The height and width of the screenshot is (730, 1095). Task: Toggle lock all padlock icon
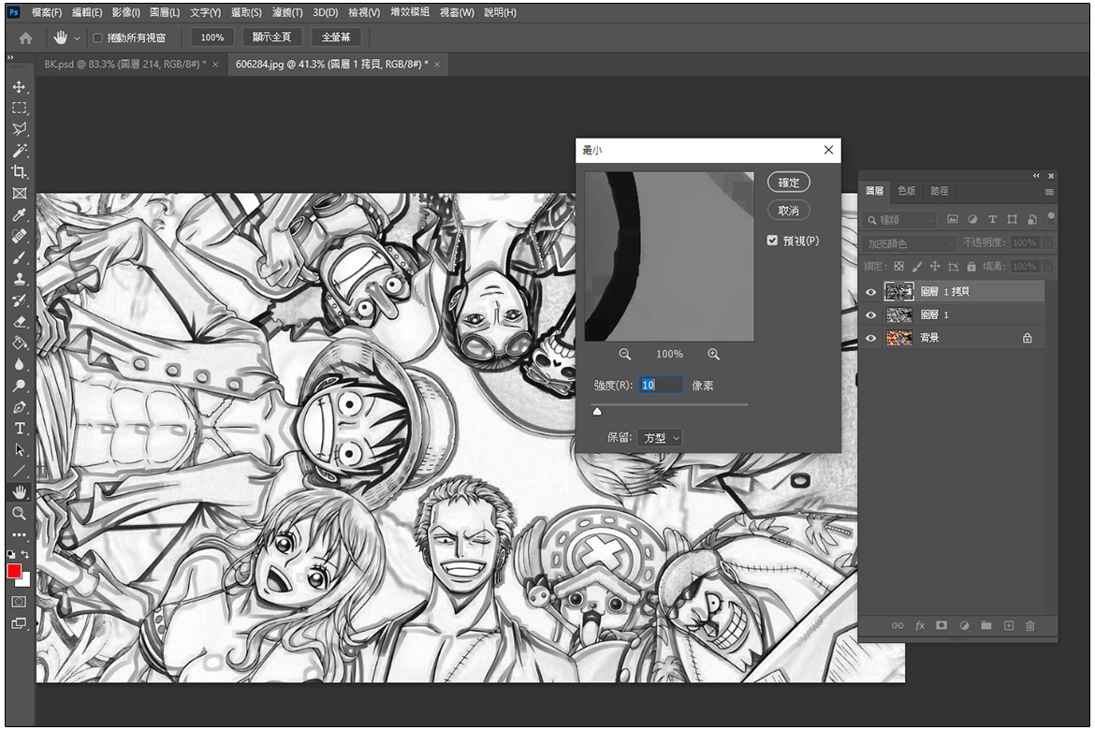point(971,266)
